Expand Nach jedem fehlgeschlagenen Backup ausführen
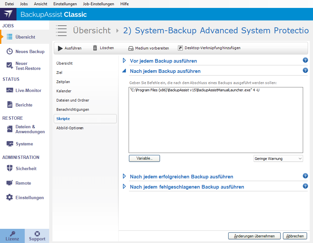This screenshot has width=313, height=243. click(124, 187)
